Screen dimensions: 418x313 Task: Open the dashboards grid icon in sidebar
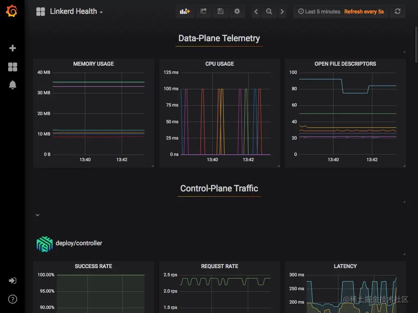click(12, 67)
